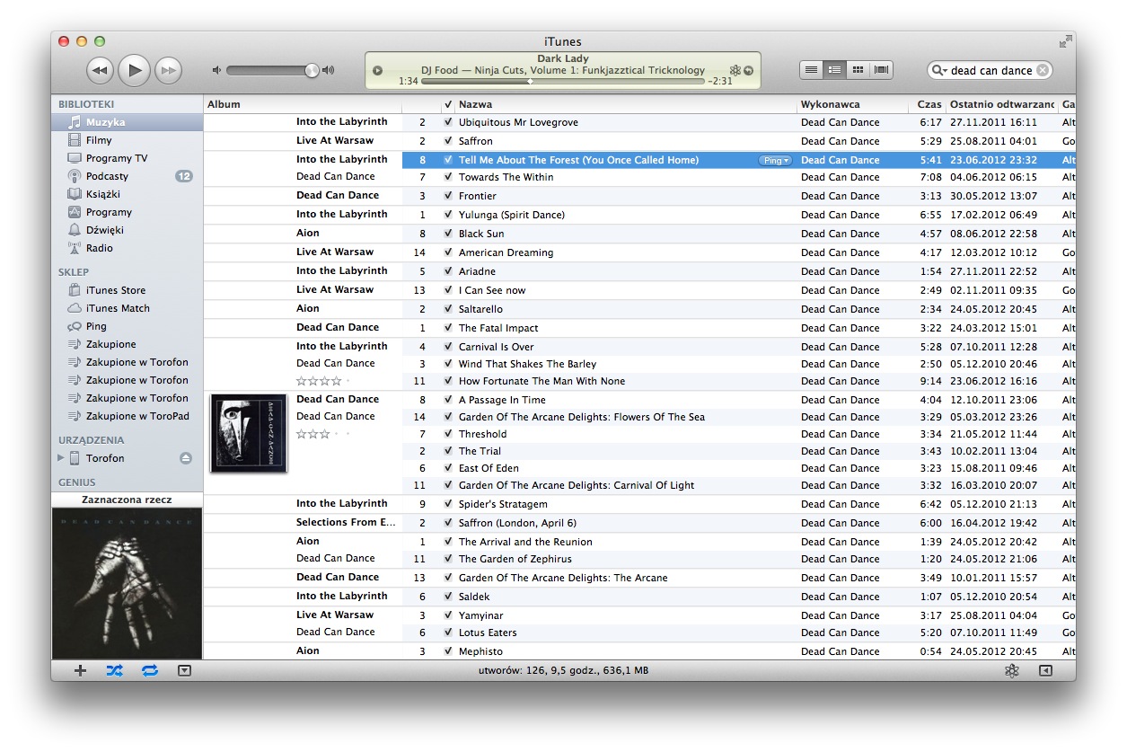Image resolution: width=1127 pixels, height=752 pixels.
Task: Toggle repeat in the bottom bar
Action: pyautogui.click(x=149, y=670)
